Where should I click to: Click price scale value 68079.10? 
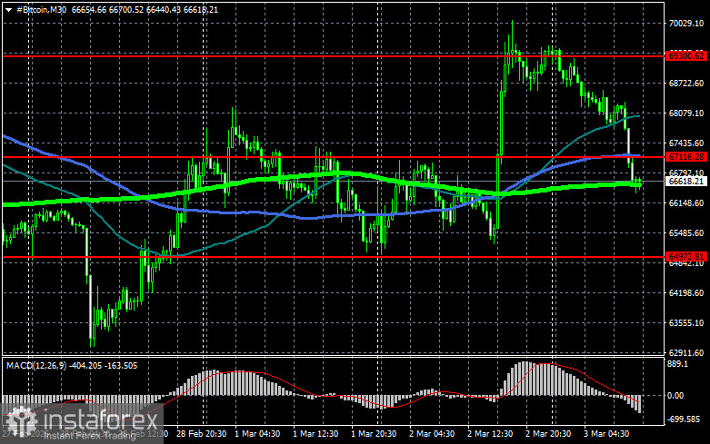tap(686, 113)
